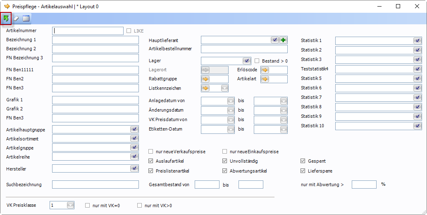Open the Anlagedatum von date dropdown
This screenshot has height=215, width=427.
coord(231,101)
